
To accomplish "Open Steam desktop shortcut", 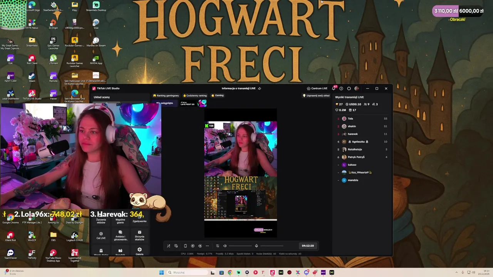I will click(x=32, y=78).
